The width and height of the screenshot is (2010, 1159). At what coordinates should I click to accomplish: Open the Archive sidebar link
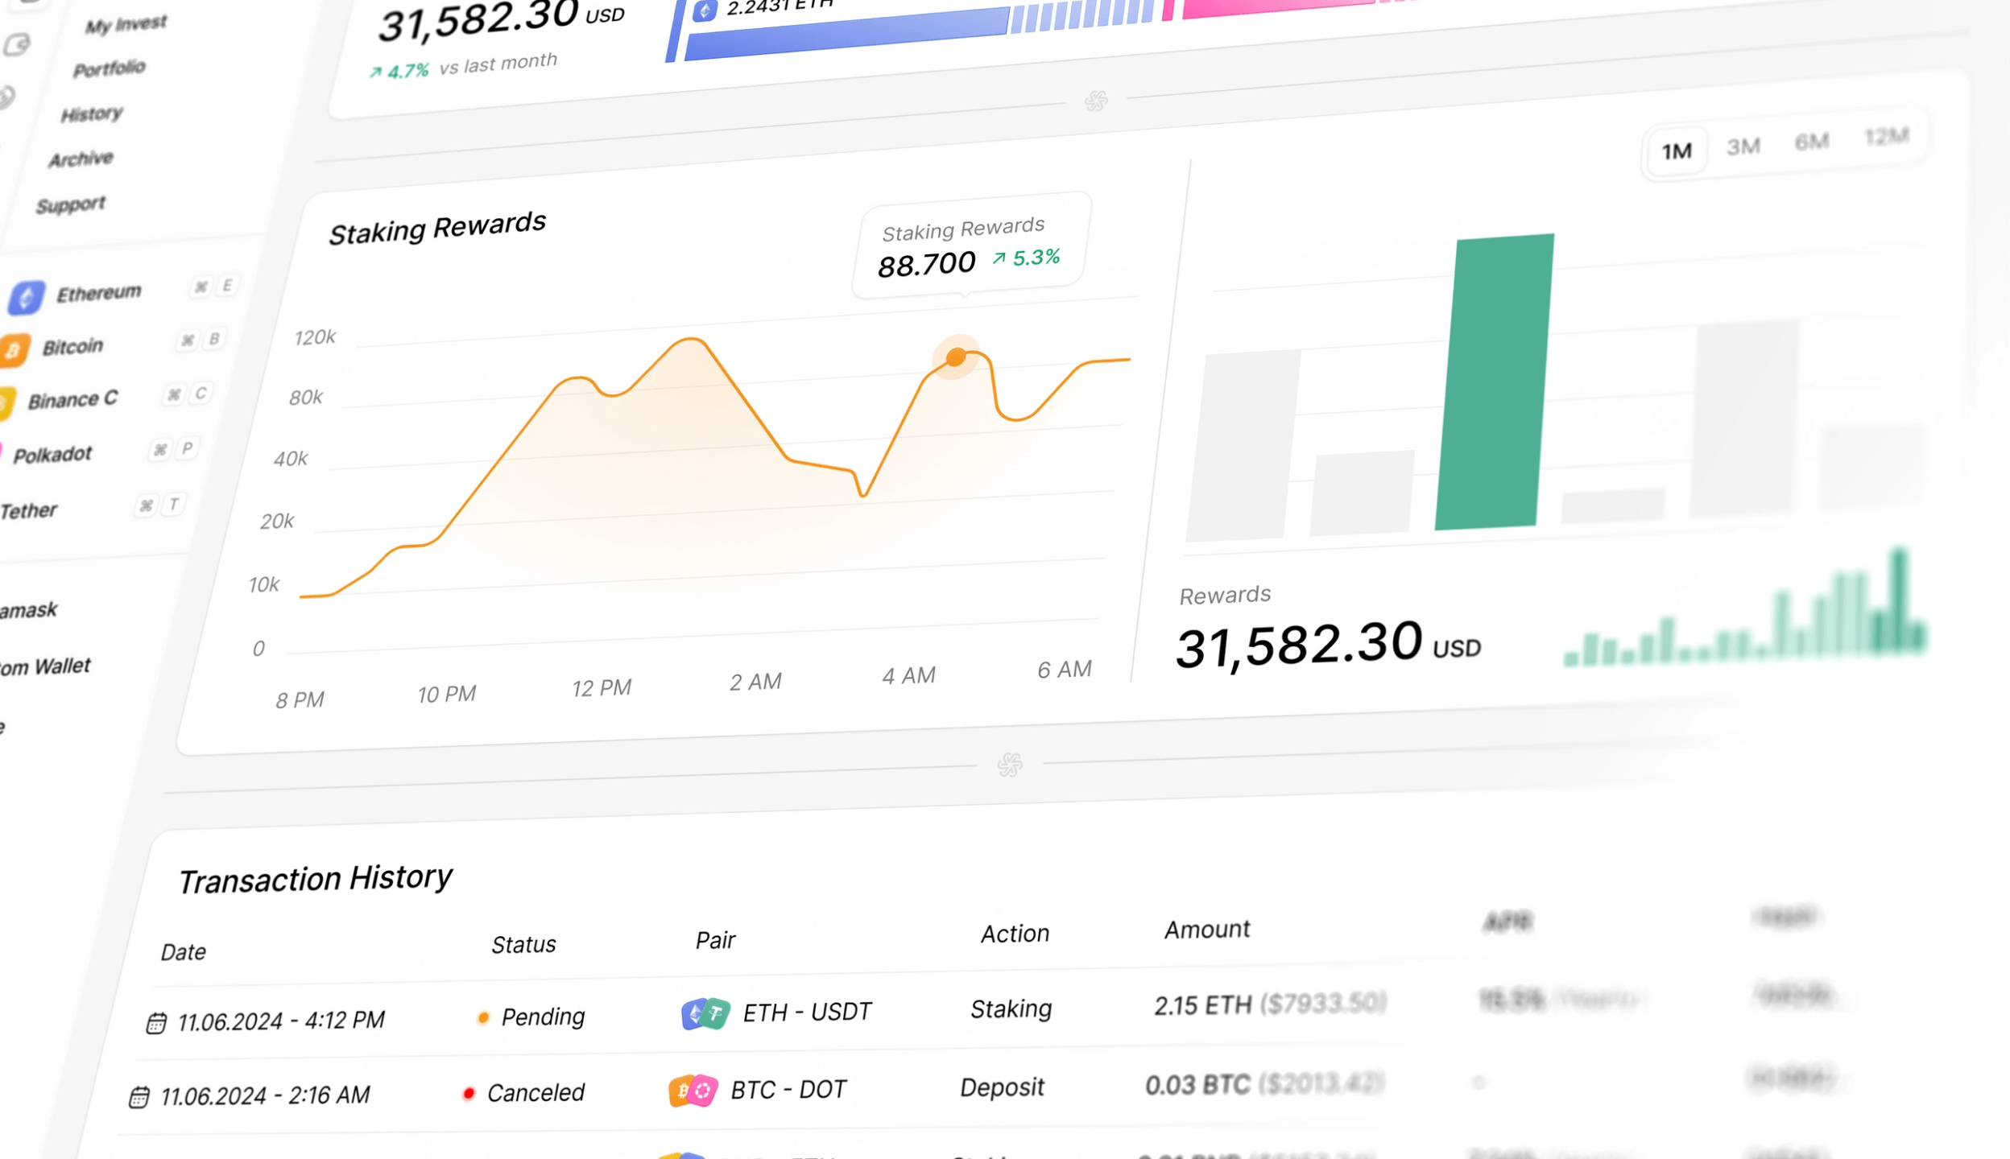click(81, 159)
